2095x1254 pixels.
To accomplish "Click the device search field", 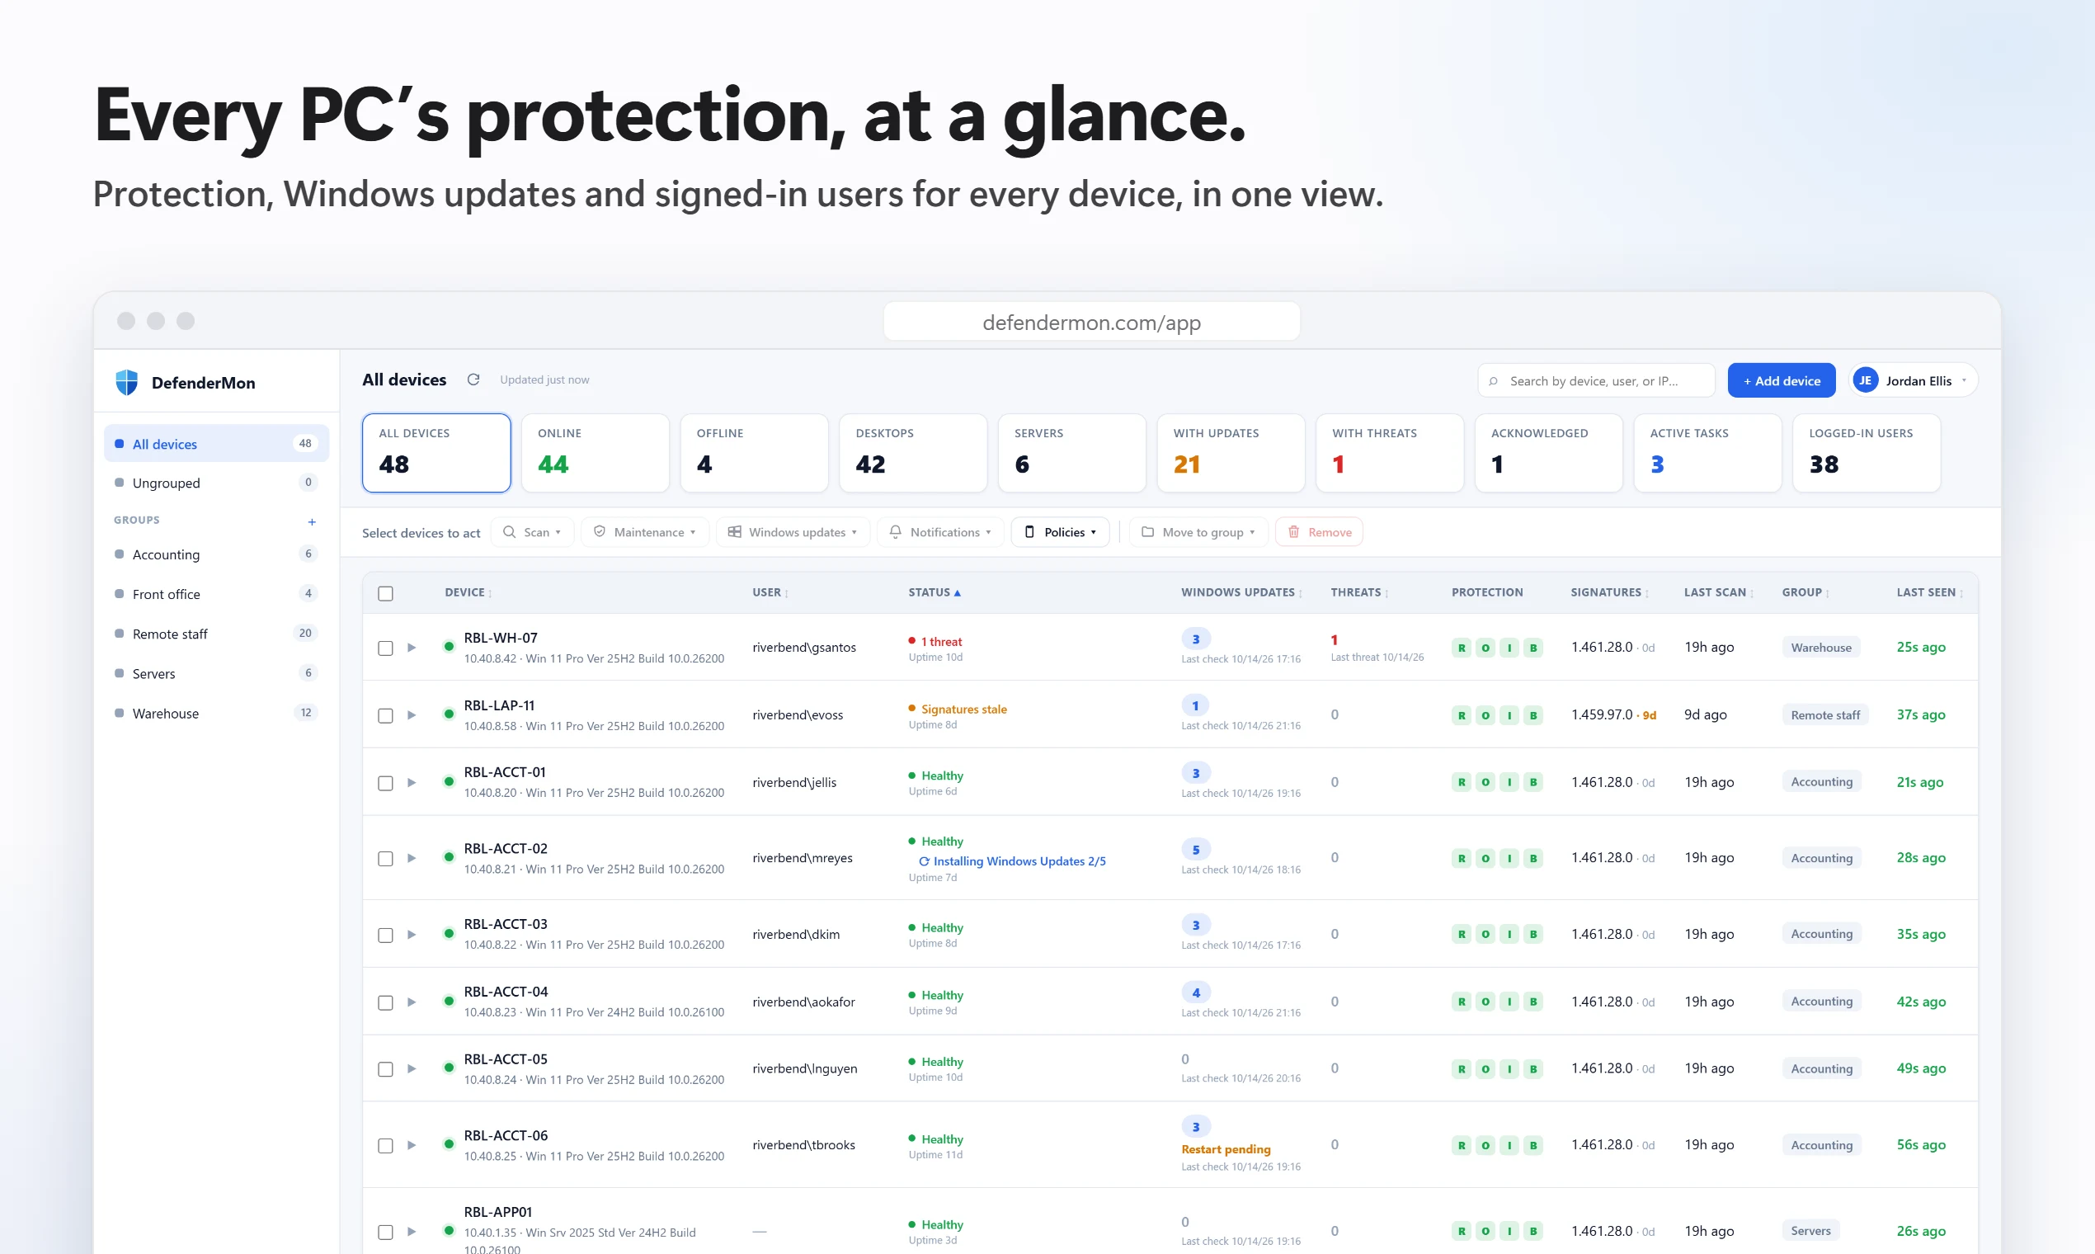I will (1597, 380).
